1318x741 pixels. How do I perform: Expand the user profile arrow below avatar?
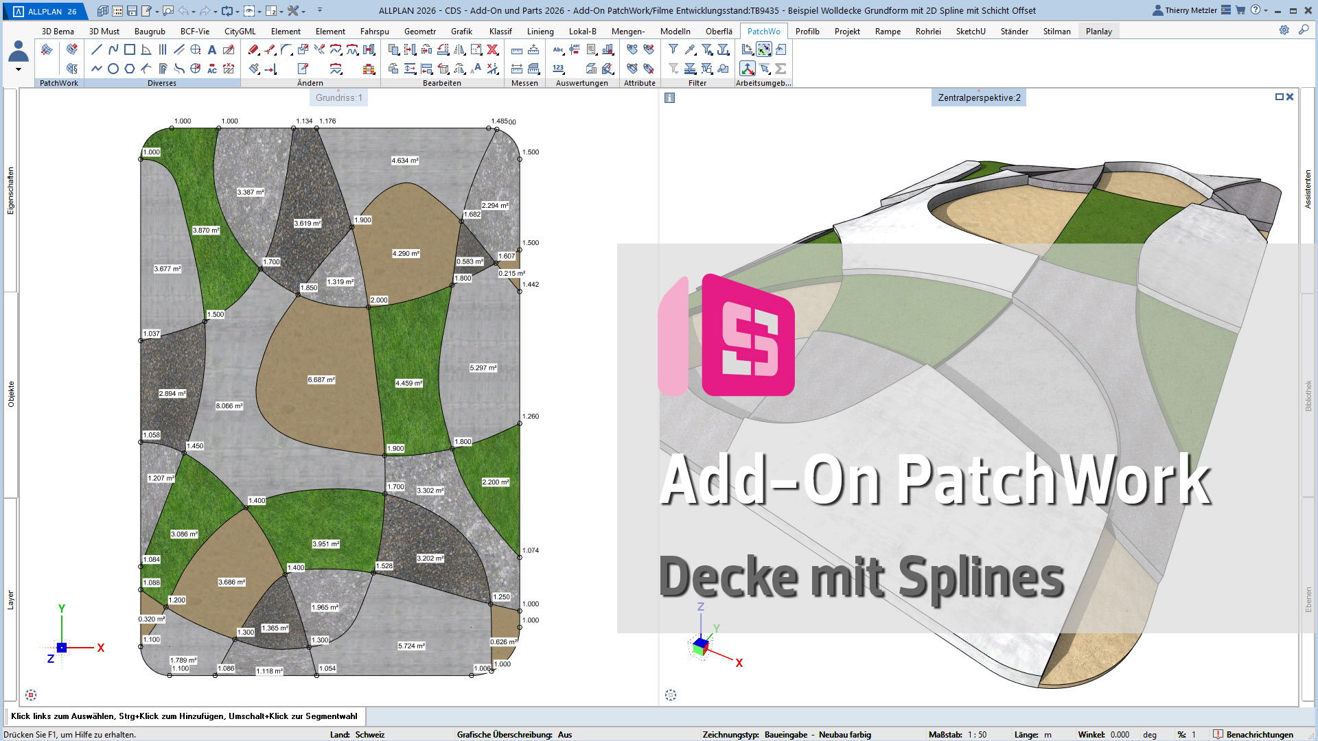(x=19, y=69)
